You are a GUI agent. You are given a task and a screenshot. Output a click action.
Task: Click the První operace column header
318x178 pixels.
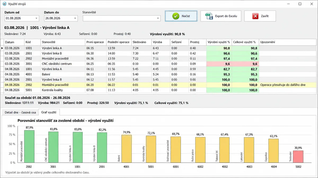point(96,42)
